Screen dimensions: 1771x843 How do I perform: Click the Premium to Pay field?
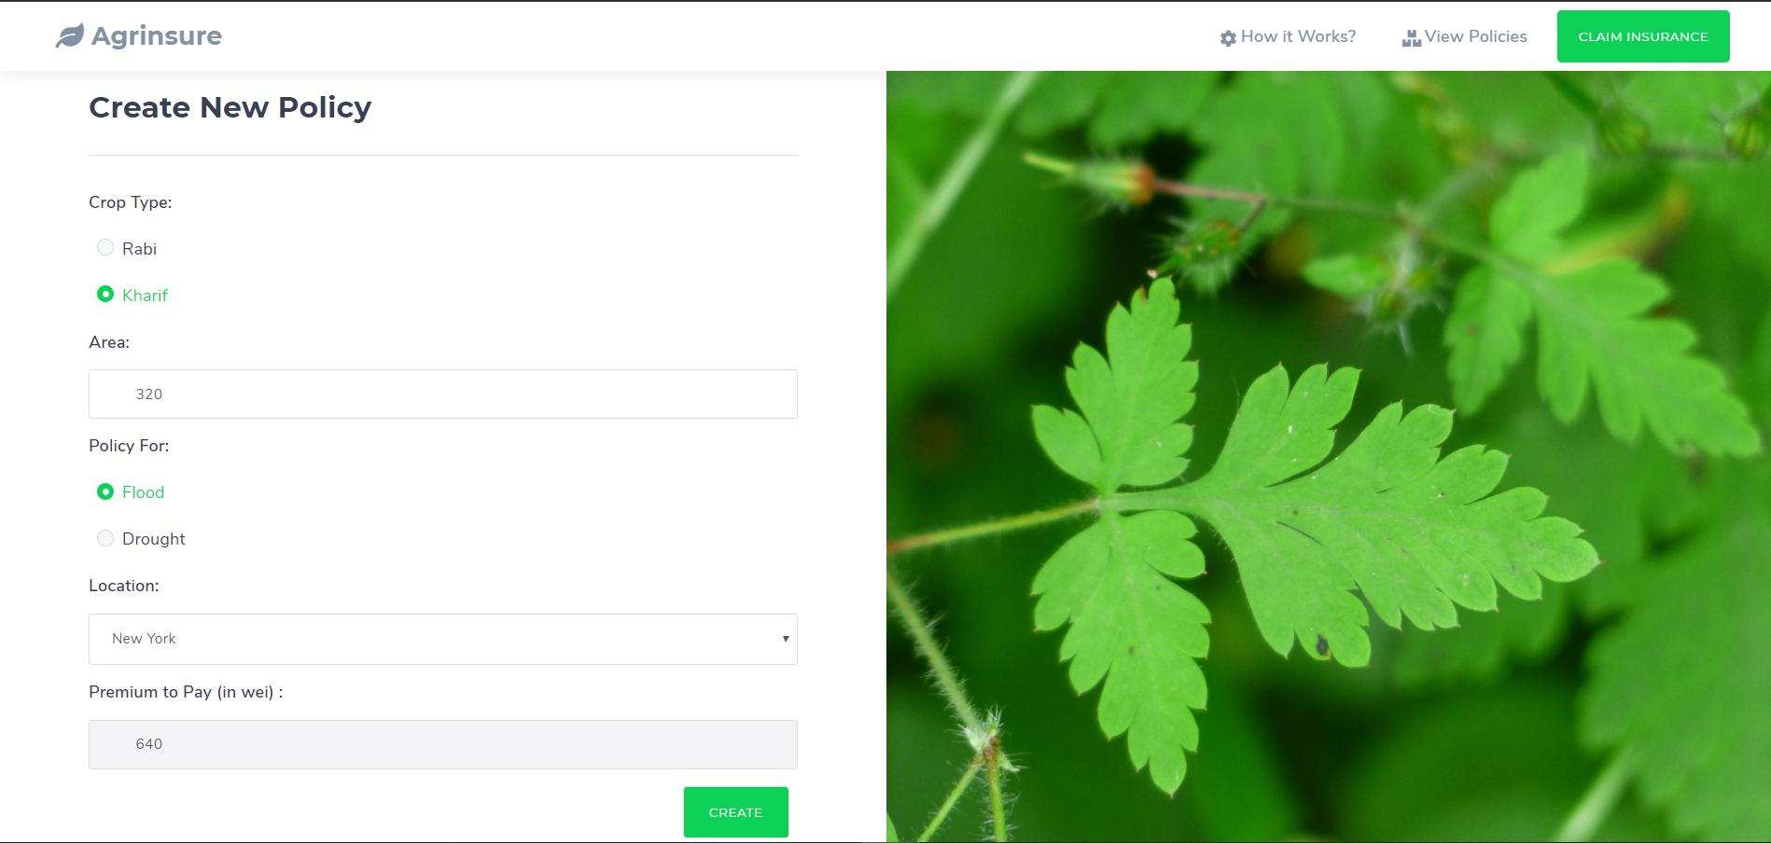443,744
